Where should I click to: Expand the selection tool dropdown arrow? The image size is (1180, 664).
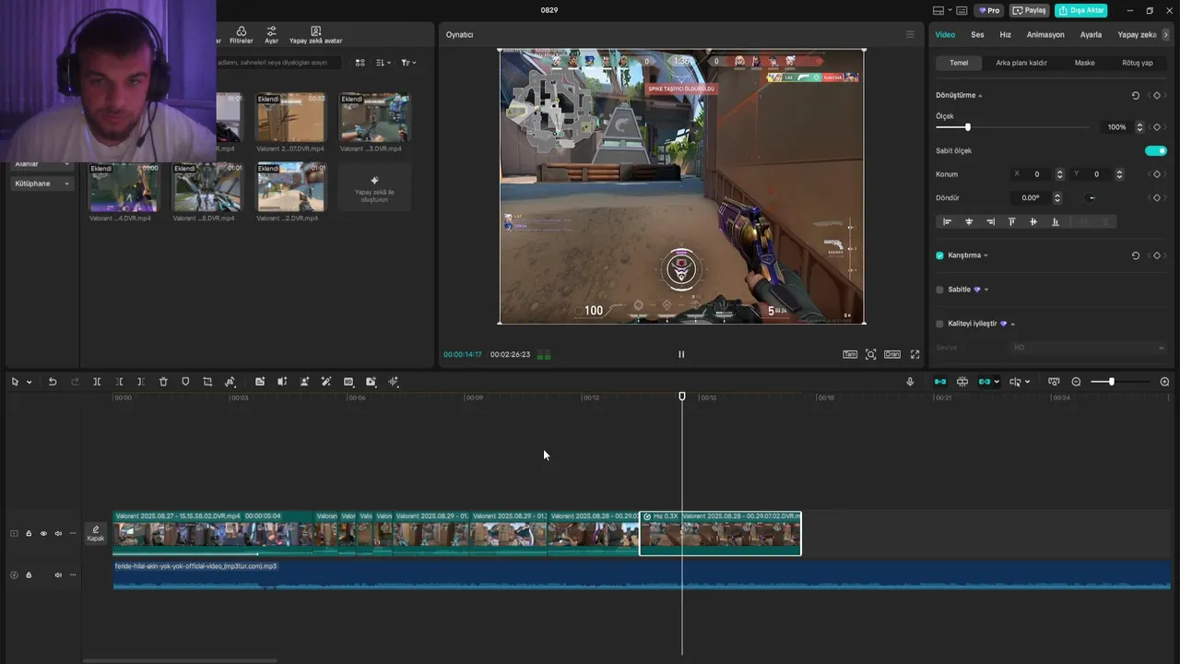[29, 382]
